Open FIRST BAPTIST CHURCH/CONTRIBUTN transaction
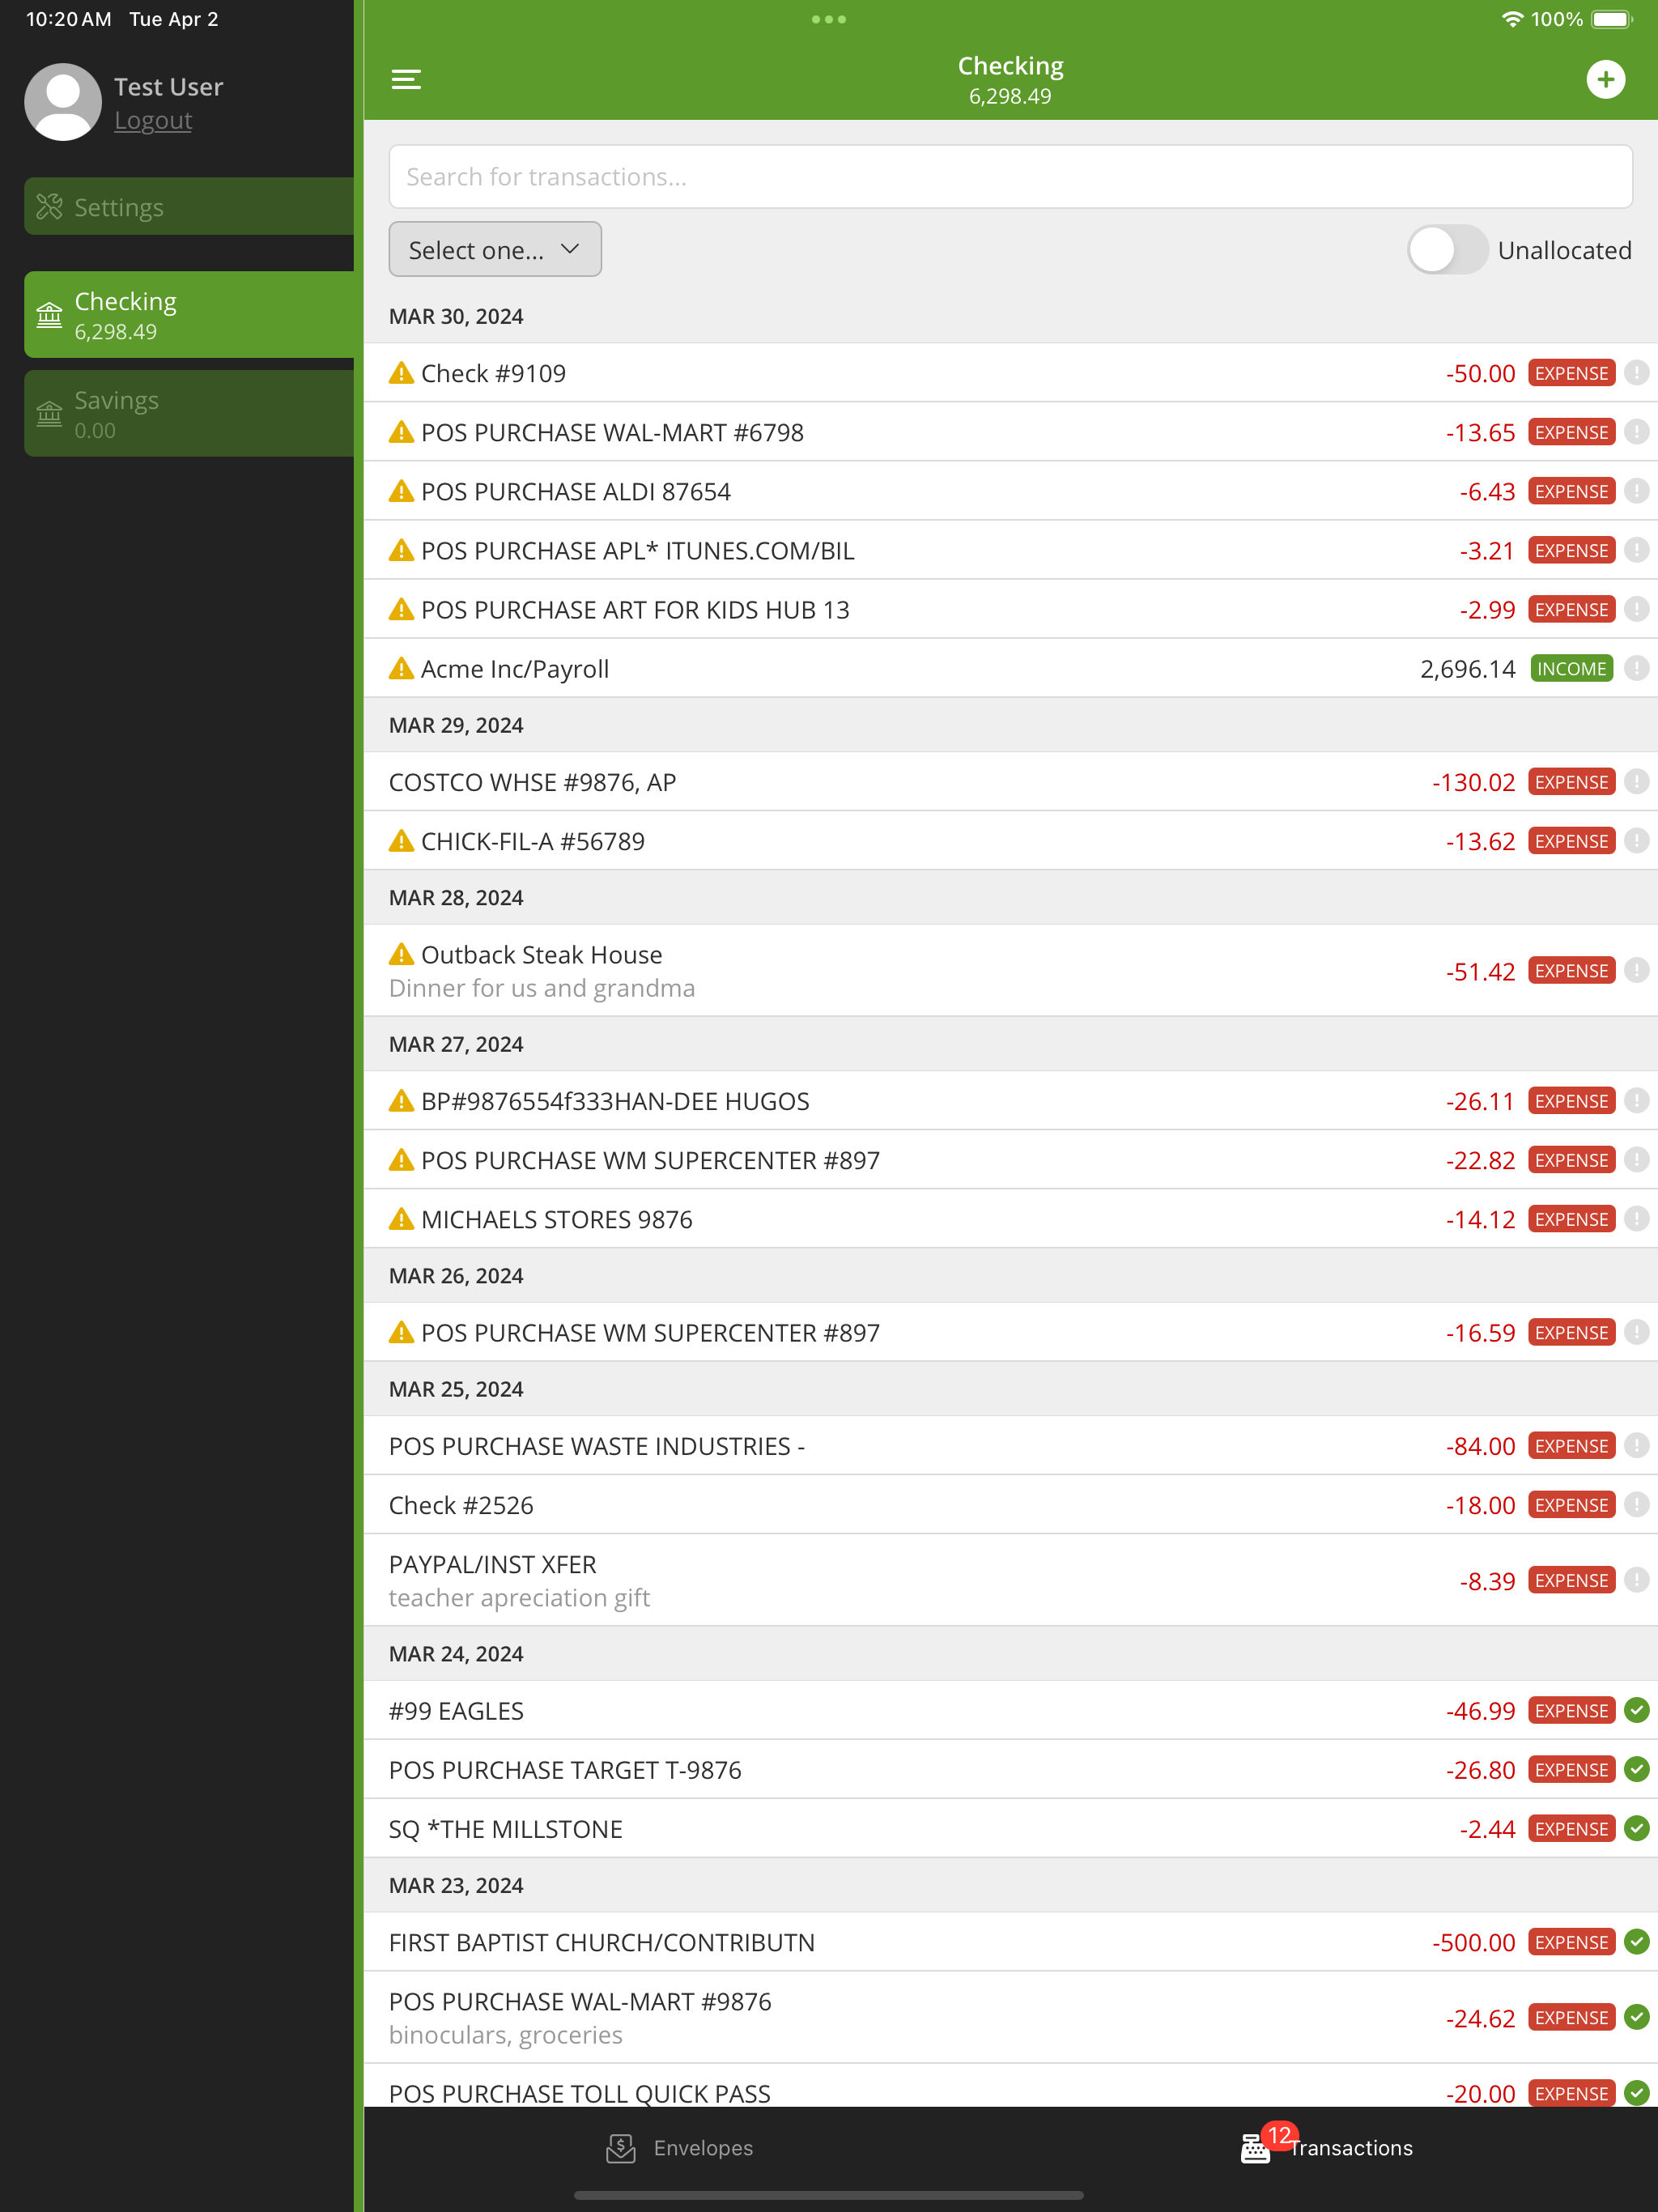This screenshot has width=1658, height=2212. pos(1010,1941)
